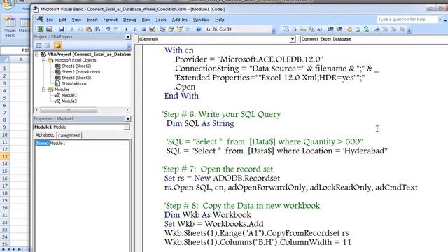448x252 pixels.
Task: Toggle Breakpoint hand icon
Action: [x=349, y=29]
